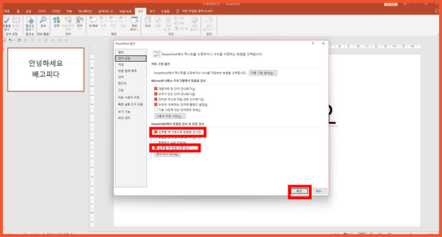The width and height of the screenshot is (442, 237).
Task: Click the comments icon at ribbon right edge
Action: click(437, 11)
